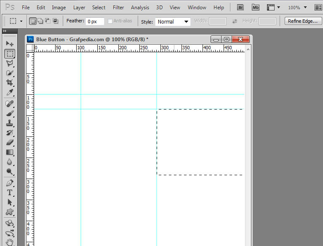Minimize the Blue Button document window
The image size is (323, 246).
[x=216, y=39]
